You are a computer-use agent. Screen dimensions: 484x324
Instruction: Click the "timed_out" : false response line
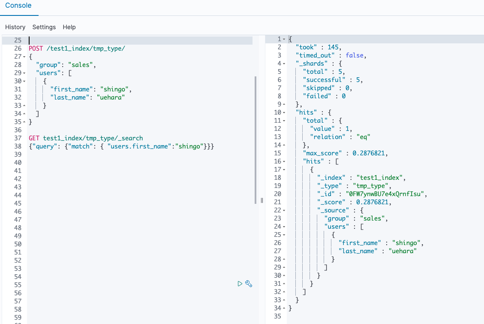pos(331,55)
